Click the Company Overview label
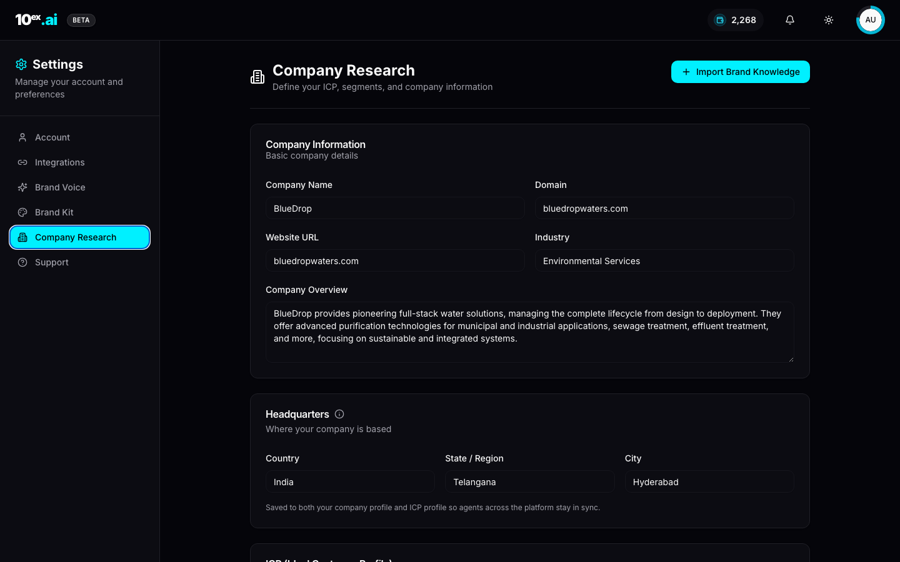 tap(306, 290)
